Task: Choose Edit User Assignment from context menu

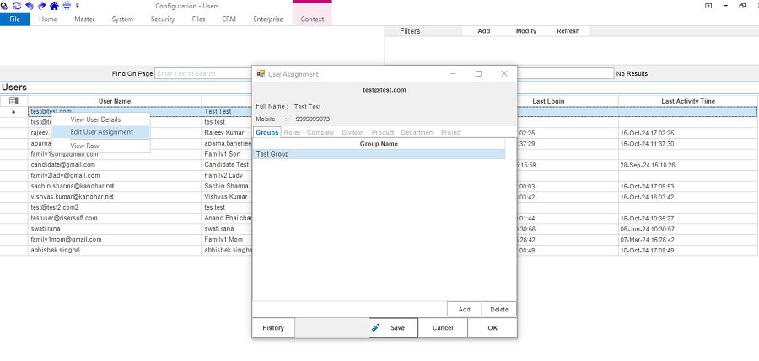Action: tap(101, 132)
